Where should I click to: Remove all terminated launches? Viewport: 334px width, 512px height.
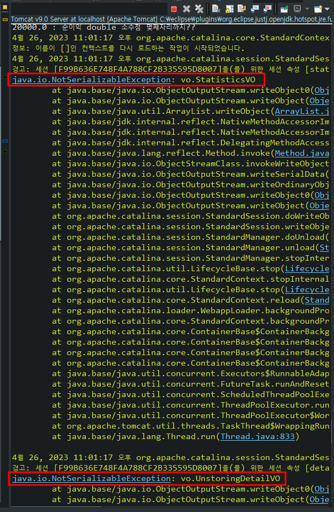pyautogui.click(x=199, y=9)
